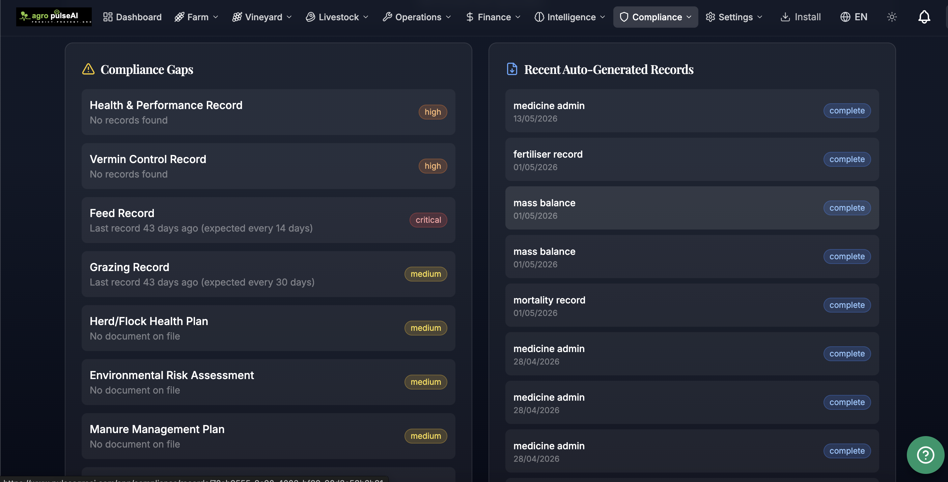Click the Livestock icon

310,17
